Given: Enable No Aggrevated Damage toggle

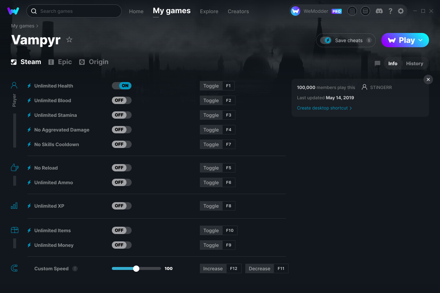Looking at the screenshot, I should [x=122, y=130].
